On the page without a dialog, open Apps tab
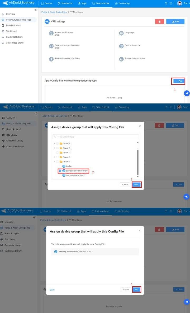Viewport: 190px width, 313px height. point(82,3)
